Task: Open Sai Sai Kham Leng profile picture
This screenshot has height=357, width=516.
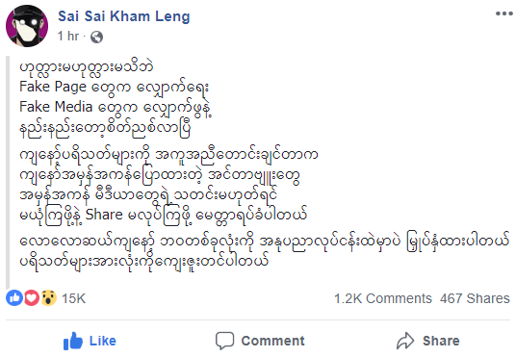Action: (27, 26)
